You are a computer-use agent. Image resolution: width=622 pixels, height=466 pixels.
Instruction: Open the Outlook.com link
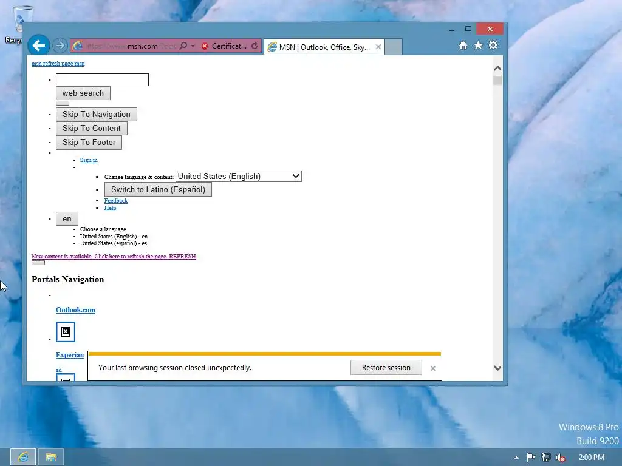75,310
